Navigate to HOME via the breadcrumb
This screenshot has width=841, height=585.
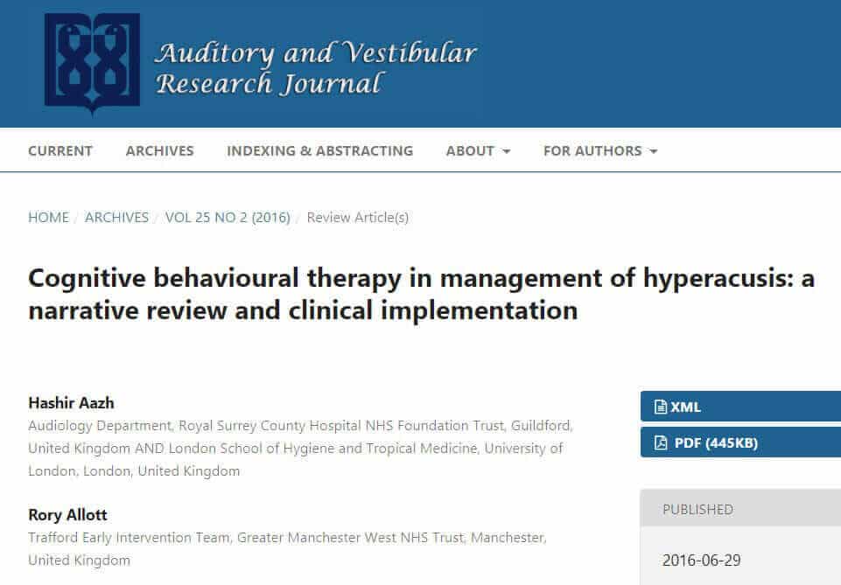click(x=48, y=217)
